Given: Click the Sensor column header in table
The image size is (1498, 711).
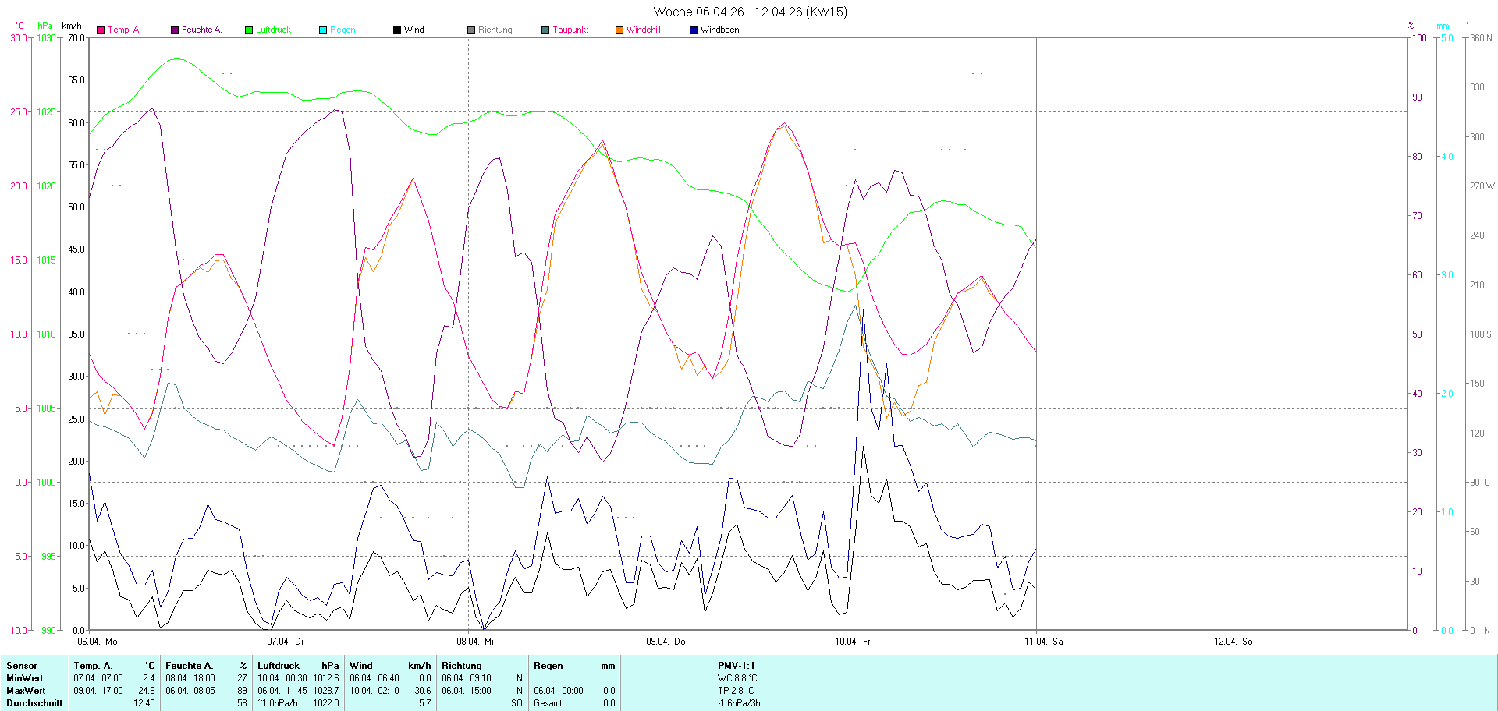Looking at the screenshot, I should coord(22,666).
